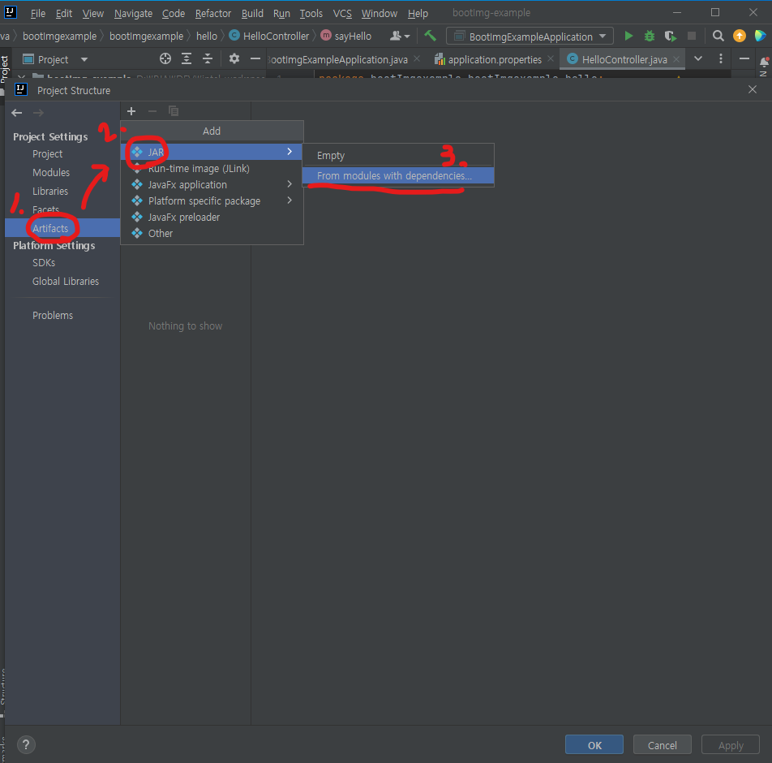Viewport: 772px width, 763px height.
Task: Run with coverage shield icon
Action: [x=670, y=36]
